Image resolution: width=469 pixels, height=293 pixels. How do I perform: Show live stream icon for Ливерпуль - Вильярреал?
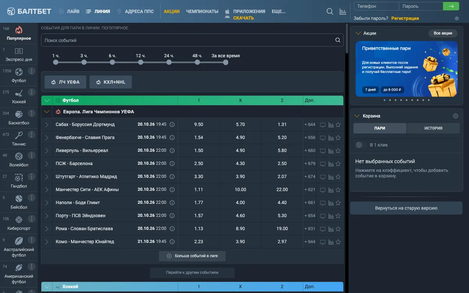pyautogui.click(x=323, y=150)
